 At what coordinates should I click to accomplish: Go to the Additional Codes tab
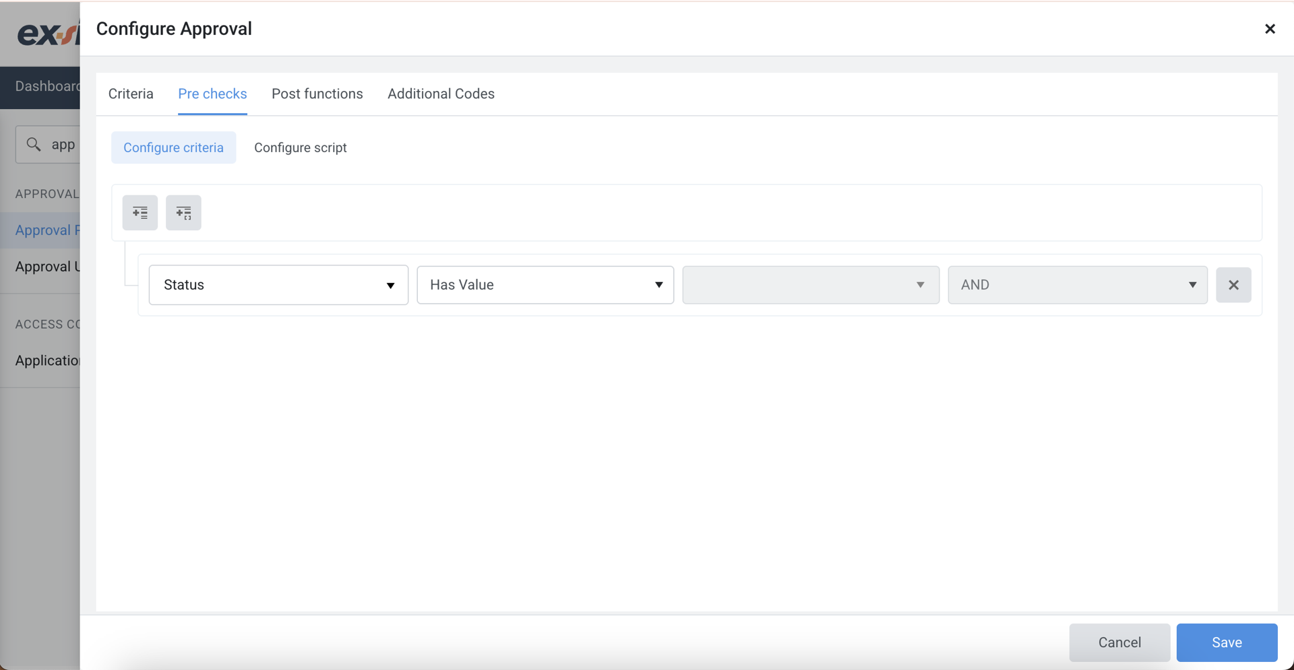pos(441,94)
